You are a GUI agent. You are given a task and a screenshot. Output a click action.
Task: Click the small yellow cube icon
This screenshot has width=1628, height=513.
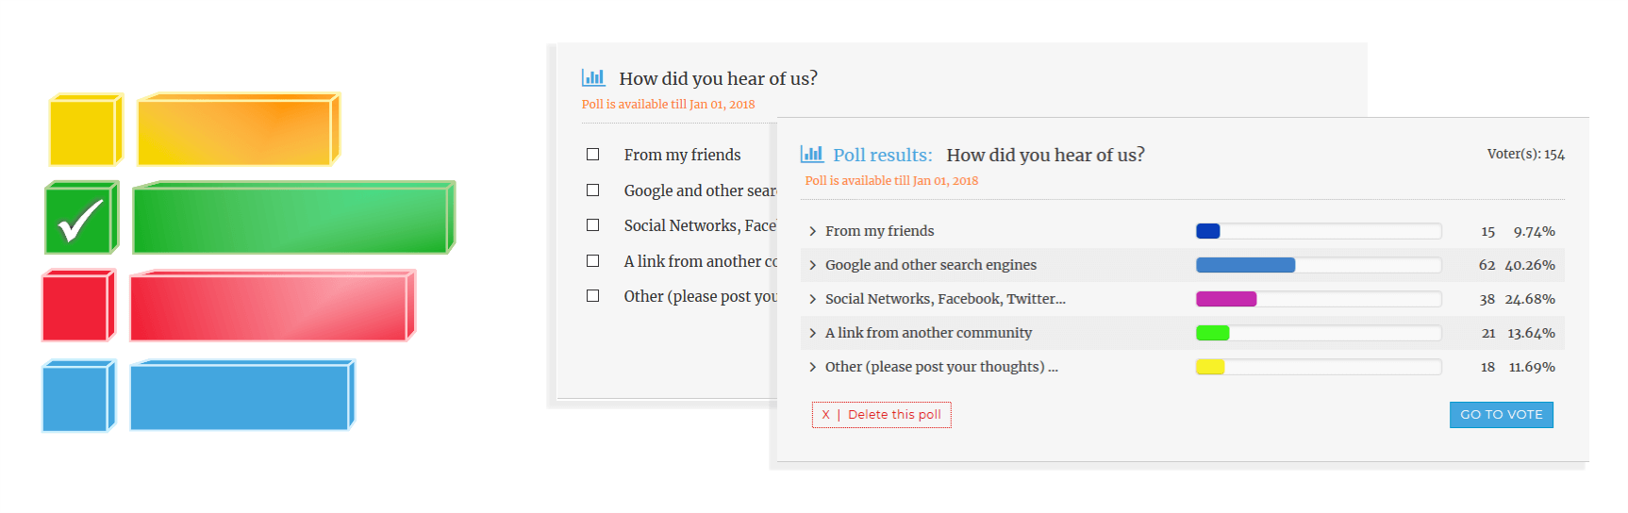tap(85, 130)
